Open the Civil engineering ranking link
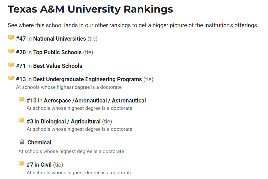The height and width of the screenshot is (179, 268). 46,165
